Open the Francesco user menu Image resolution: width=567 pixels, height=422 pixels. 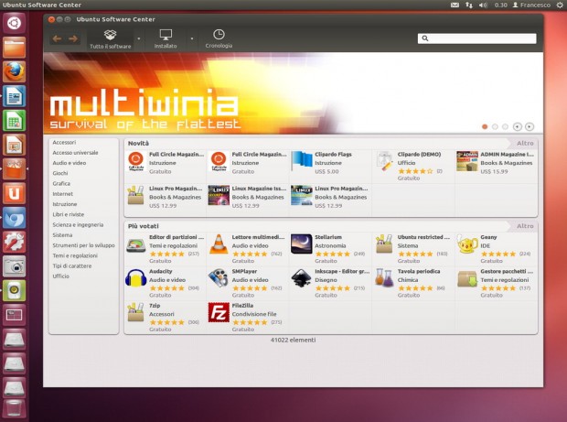tap(531, 5)
